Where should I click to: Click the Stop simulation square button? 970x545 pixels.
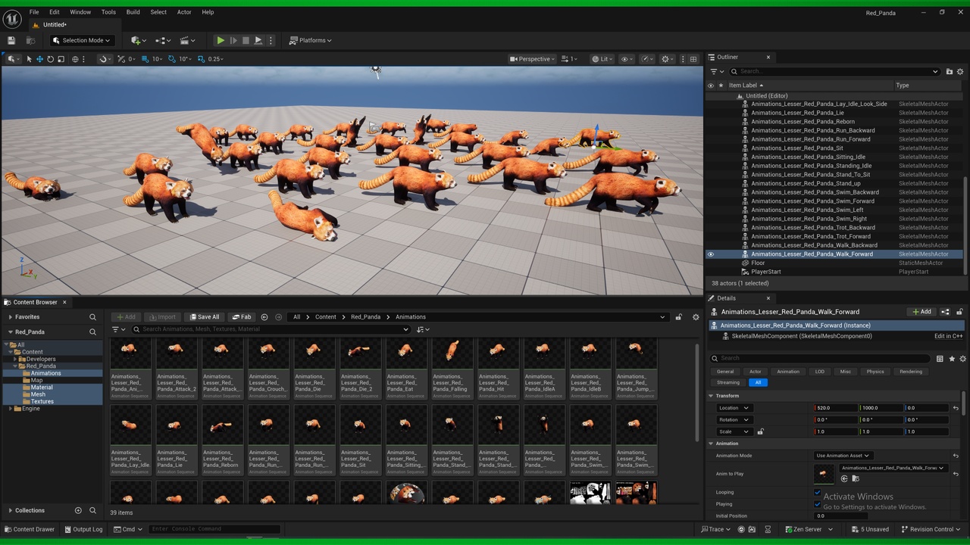[246, 40]
